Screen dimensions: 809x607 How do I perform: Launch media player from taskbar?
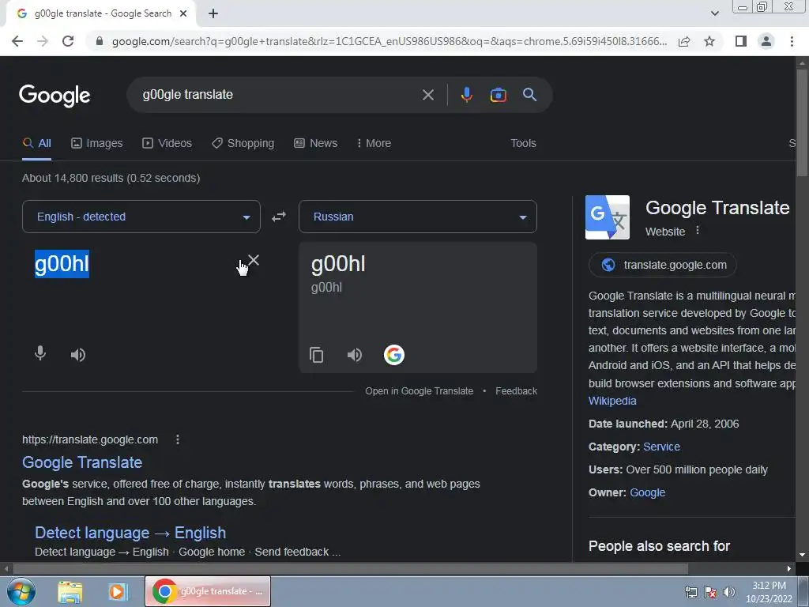(118, 591)
